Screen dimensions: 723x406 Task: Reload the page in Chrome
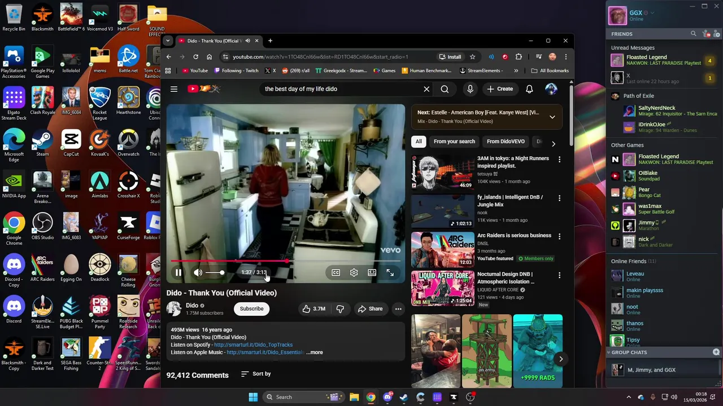point(195,57)
